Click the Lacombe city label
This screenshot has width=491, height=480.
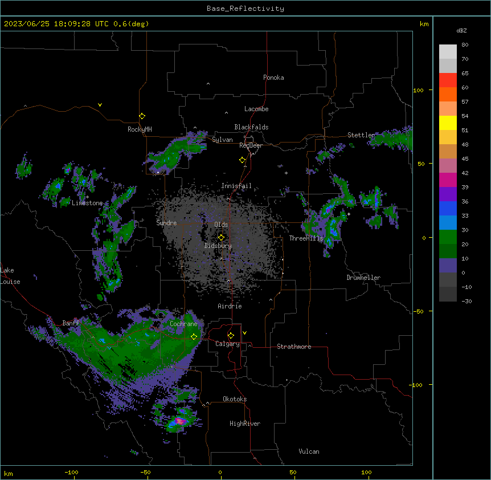(256, 109)
